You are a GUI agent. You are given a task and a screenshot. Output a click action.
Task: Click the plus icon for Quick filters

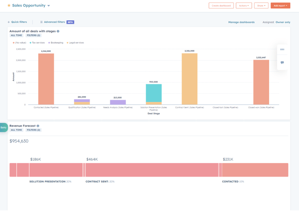click(x=9, y=22)
